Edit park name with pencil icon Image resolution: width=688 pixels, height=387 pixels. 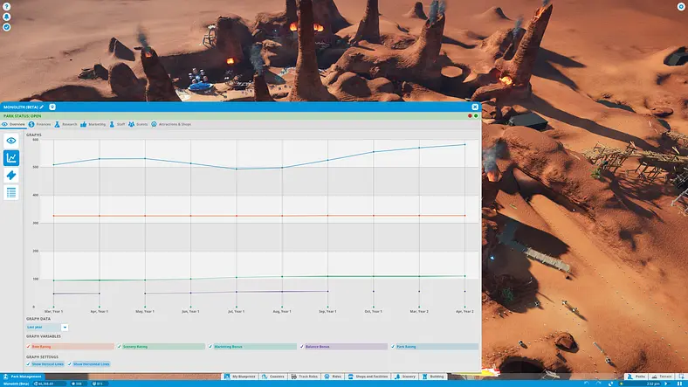42,107
